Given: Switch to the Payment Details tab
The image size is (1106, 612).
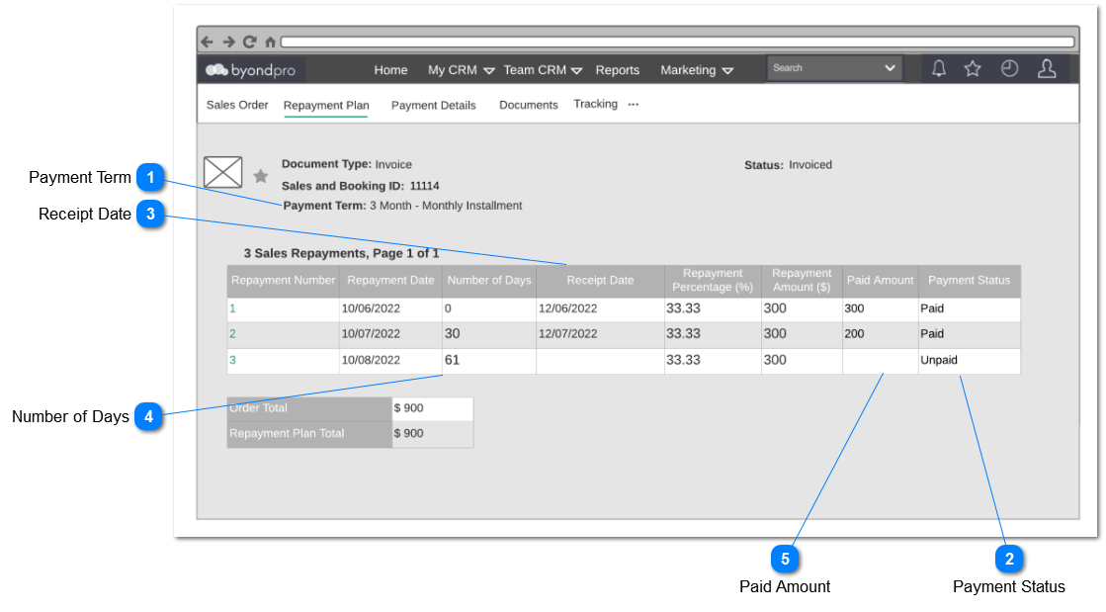Looking at the screenshot, I should tap(434, 105).
